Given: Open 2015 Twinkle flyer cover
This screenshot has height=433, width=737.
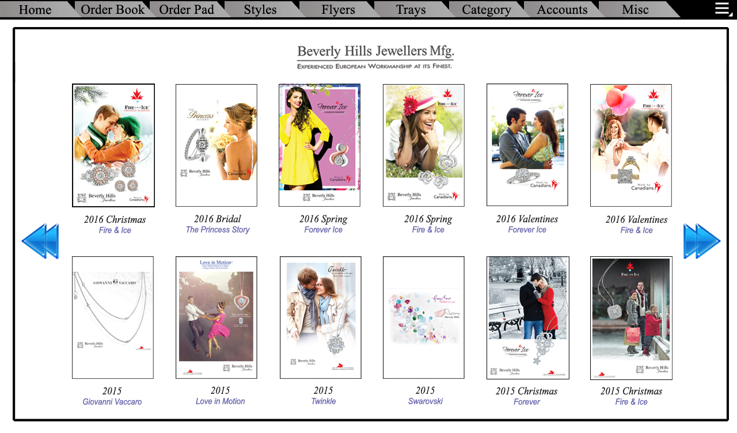Looking at the screenshot, I should (x=321, y=317).
